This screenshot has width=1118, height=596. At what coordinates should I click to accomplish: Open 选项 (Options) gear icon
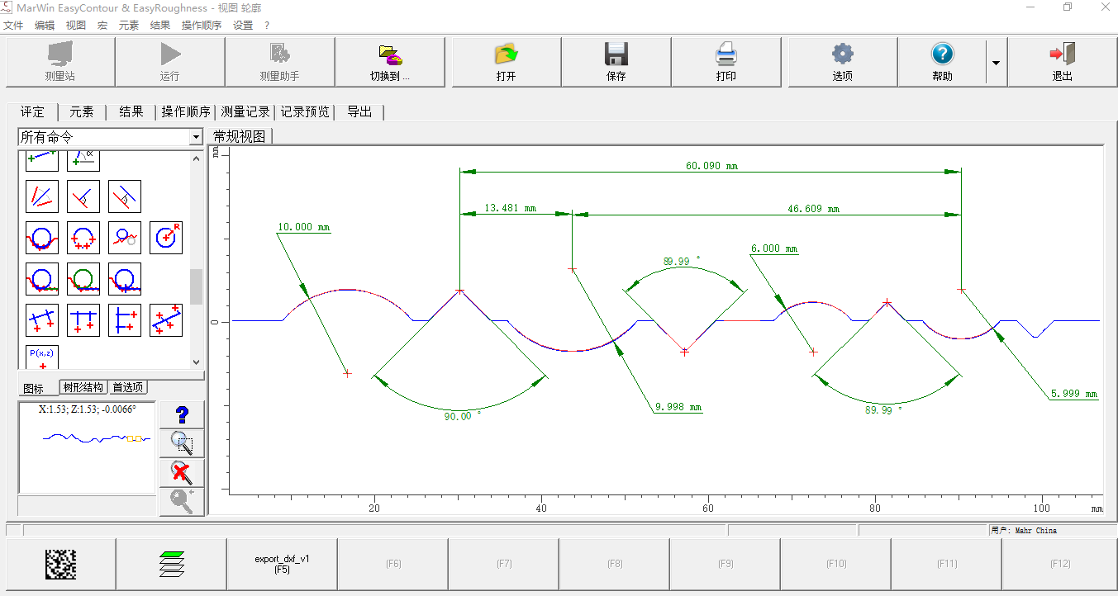842,55
